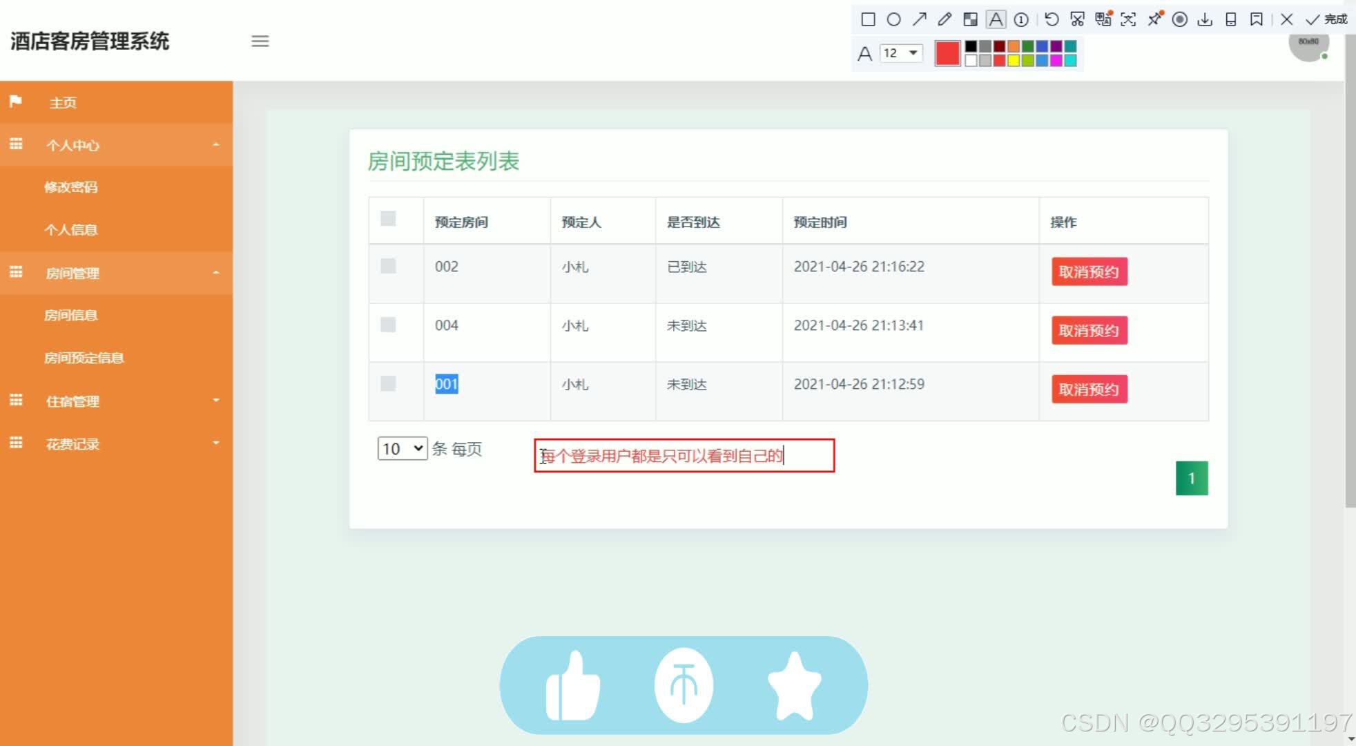The image size is (1356, 746).
Task: Send the screenshot to phone
Action: tap(1230, 19)
